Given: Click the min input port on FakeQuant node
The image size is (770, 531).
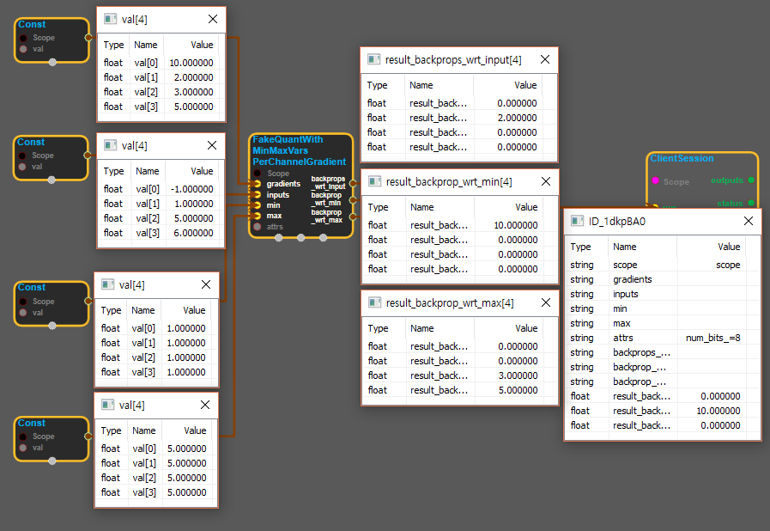Looking at the screenshot, I should pyautogui.click(x=257, y=205).
